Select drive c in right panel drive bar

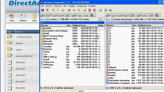[x=114, y=15]
